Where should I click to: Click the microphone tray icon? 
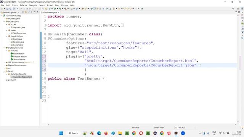coord(208,133)
